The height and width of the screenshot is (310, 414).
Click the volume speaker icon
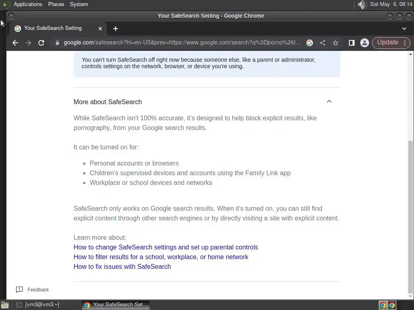[362, 4]
